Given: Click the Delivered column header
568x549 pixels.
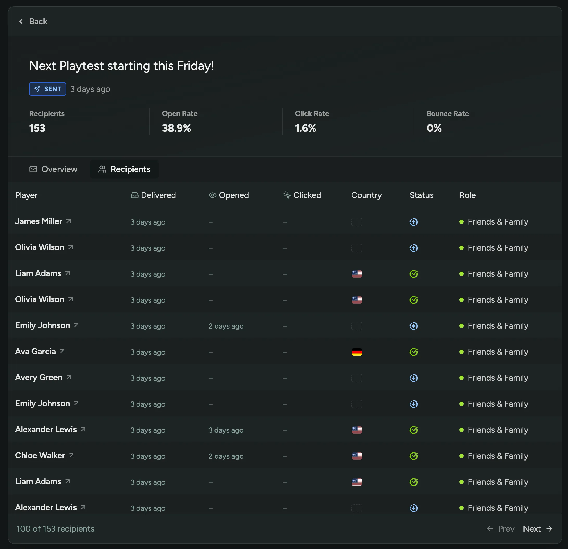Looking at the screenshot, I should click(153, 195).
